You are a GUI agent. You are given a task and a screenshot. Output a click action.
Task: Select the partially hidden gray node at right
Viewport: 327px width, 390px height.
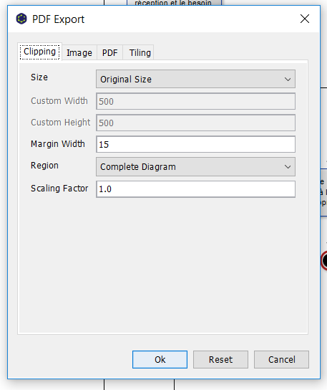click(323, 193)
